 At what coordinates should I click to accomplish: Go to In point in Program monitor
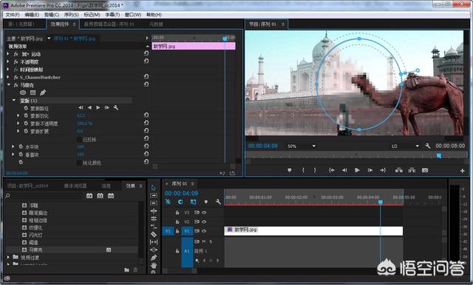[x=332, y=170]
